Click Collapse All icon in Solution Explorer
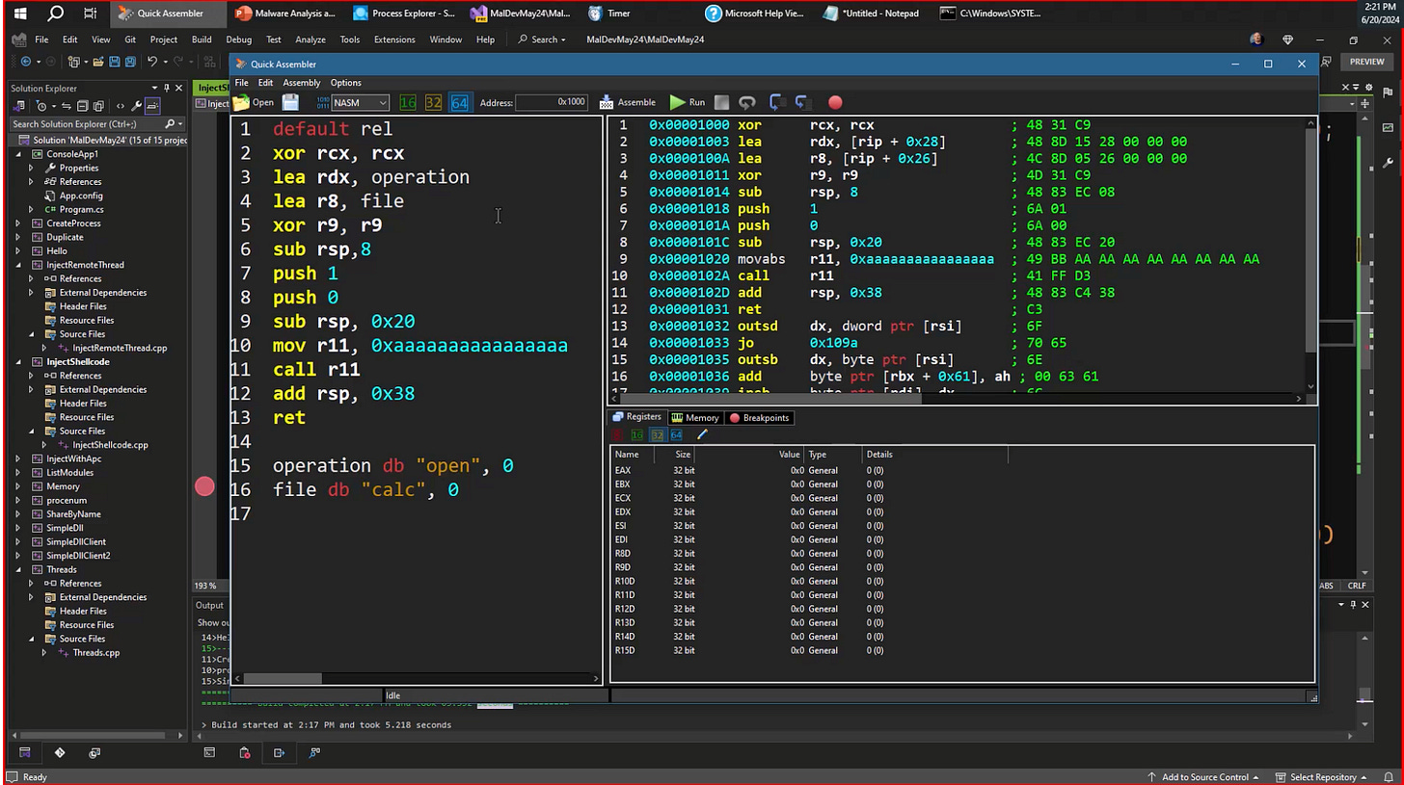The image size is (1404, 785). 83,106
